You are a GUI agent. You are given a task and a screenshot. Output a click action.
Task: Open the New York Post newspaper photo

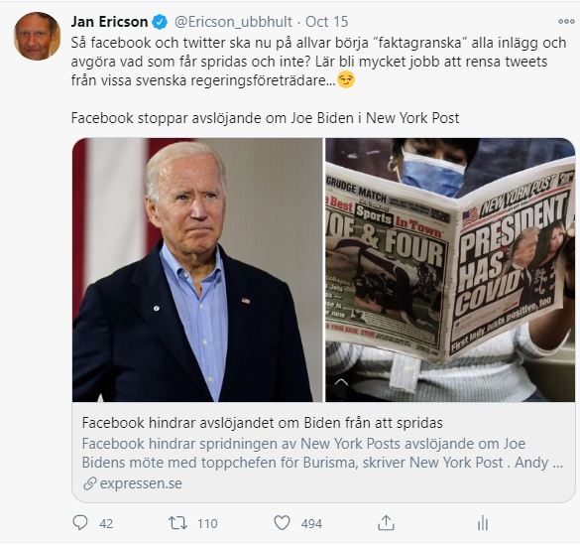450,270
